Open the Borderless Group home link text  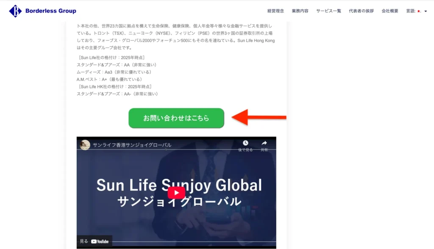point(51,11)
